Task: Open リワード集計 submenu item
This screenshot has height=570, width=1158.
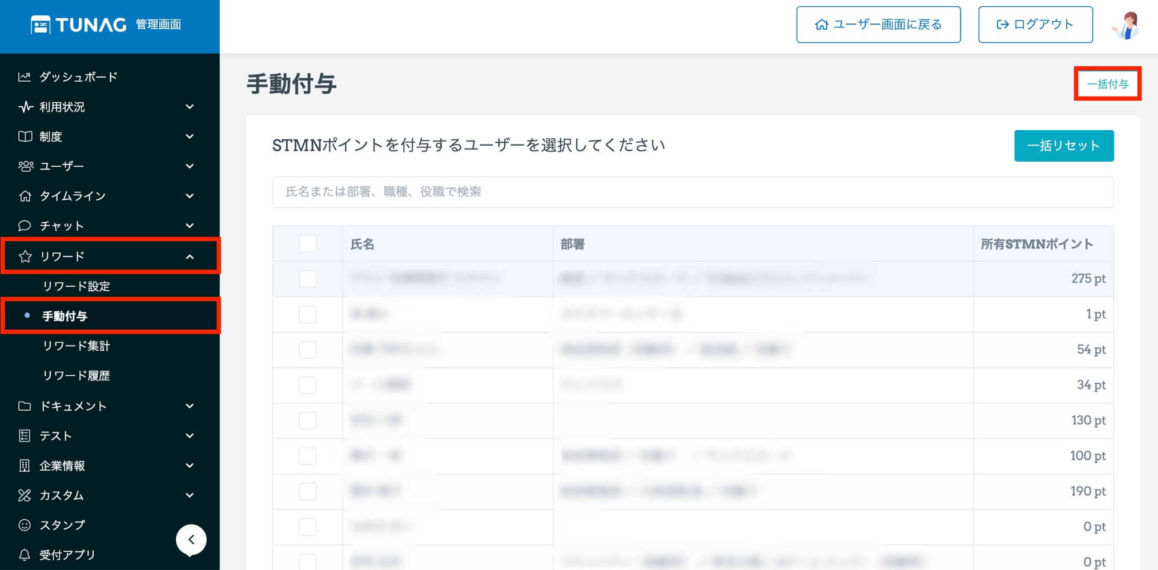Action: click(x=77, y=346)
